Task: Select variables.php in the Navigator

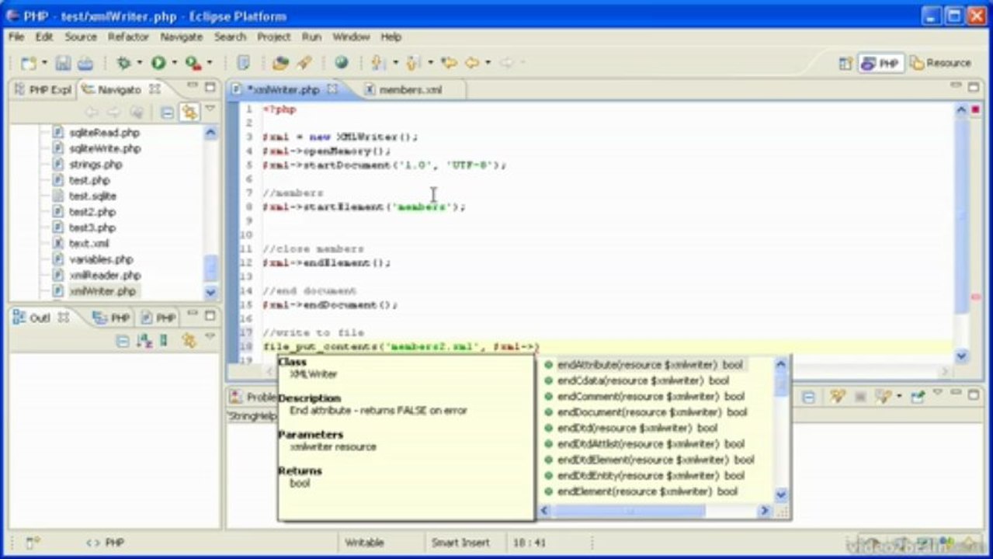Action: click(x=101, y=259)
